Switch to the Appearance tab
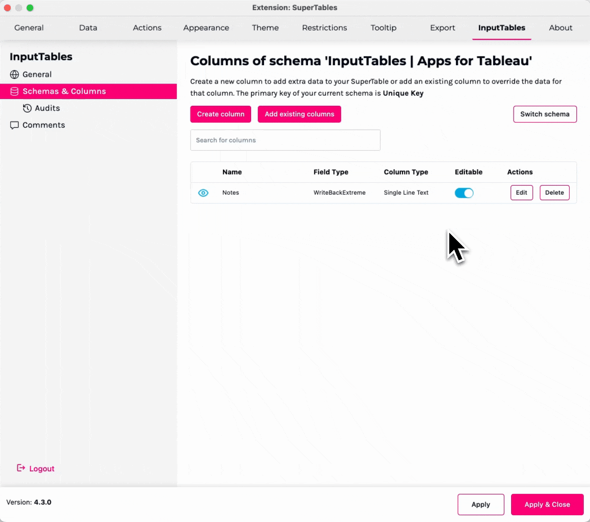Image resolution: width=590 pixels, height=522 pixels. click(206, 28)
